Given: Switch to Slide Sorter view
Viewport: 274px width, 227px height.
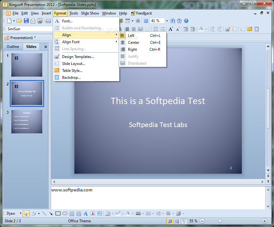Looking at the screenshot, I should point(177,221).
